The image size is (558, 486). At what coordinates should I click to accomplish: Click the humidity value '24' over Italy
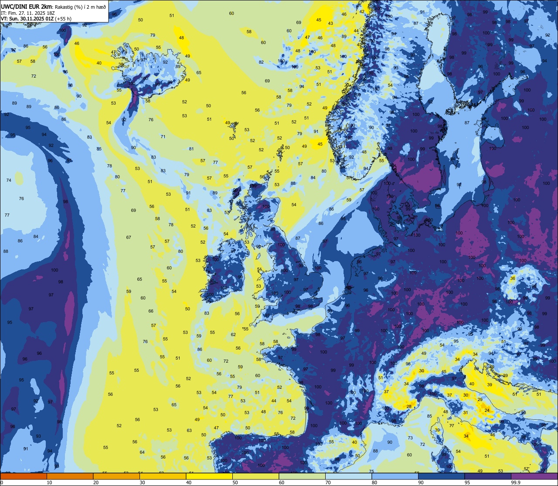[487, 410]
